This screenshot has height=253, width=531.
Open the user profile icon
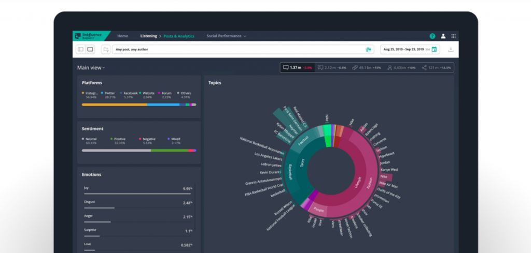443,36
